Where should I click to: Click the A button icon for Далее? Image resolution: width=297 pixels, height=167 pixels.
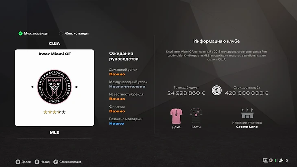pos(18,162)
